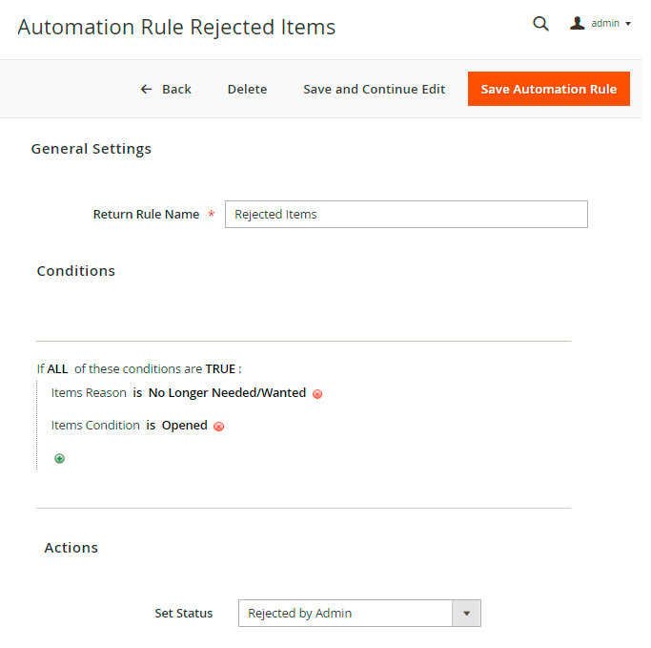
Task: Change the ALL condition aggregator
Action: 57,368
